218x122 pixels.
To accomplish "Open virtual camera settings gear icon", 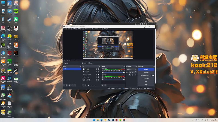I will [x=153, y=76].
